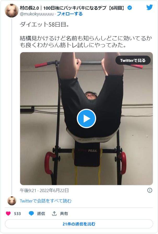Click the author display name 村の長2.0
158x234 pixels.
(x=29, y=8)
